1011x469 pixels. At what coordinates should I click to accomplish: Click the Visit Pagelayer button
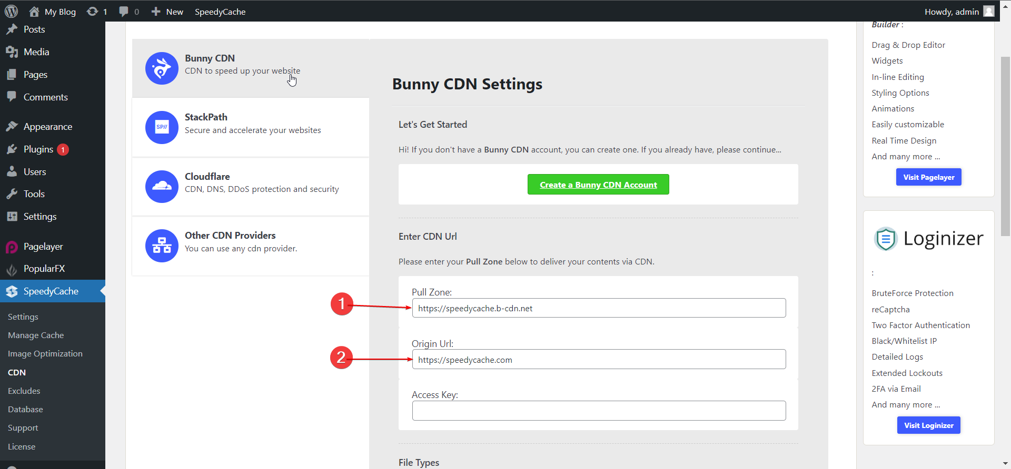pyautogui.click(x=929, y=177)
